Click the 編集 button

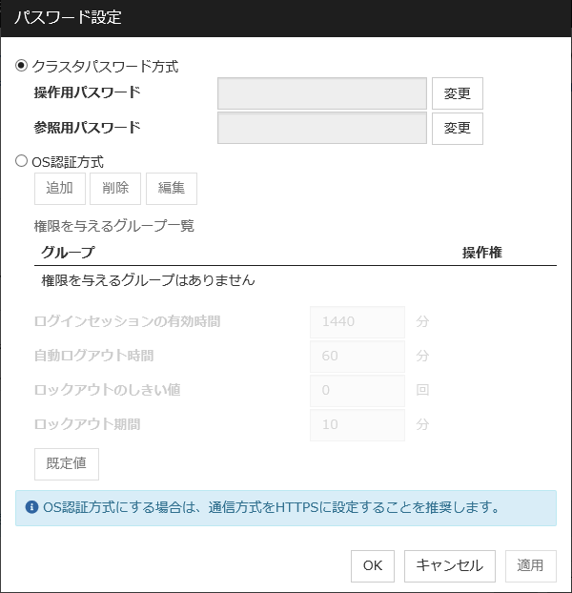pos(172,189)
